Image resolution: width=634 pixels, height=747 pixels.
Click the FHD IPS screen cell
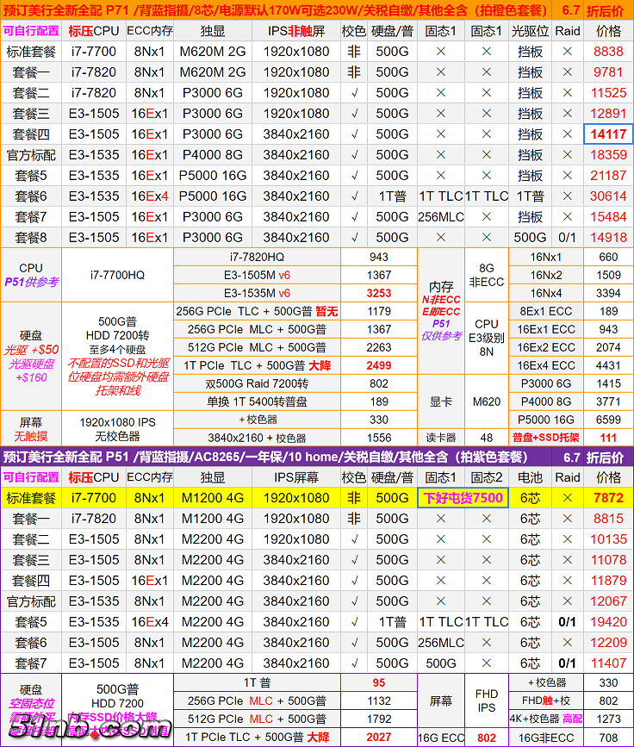tap(487, 700)
